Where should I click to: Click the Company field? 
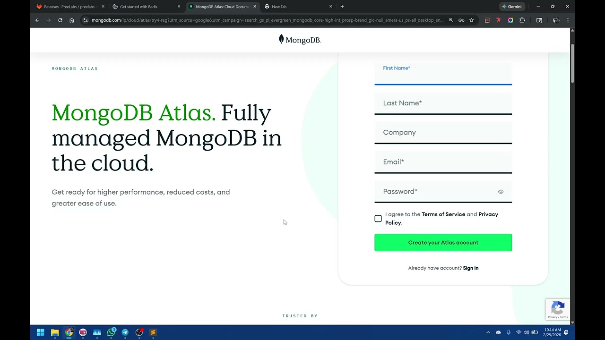[443, 133]
